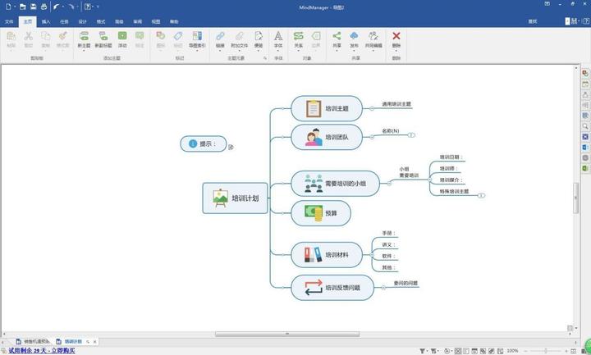Switch to the 插入 ribbon tab
This screenshot has width=591, height=355.
(46, 22)
